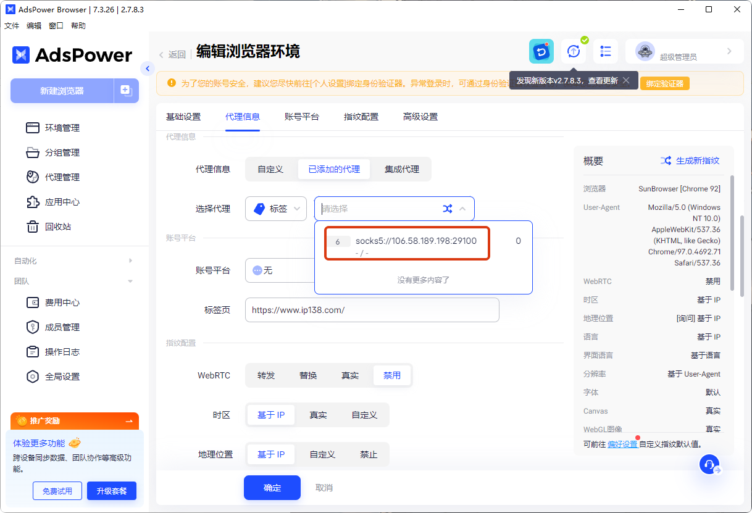Screen dimensions: 752x513
Task: Click the 确定 button
Action: 272,488
